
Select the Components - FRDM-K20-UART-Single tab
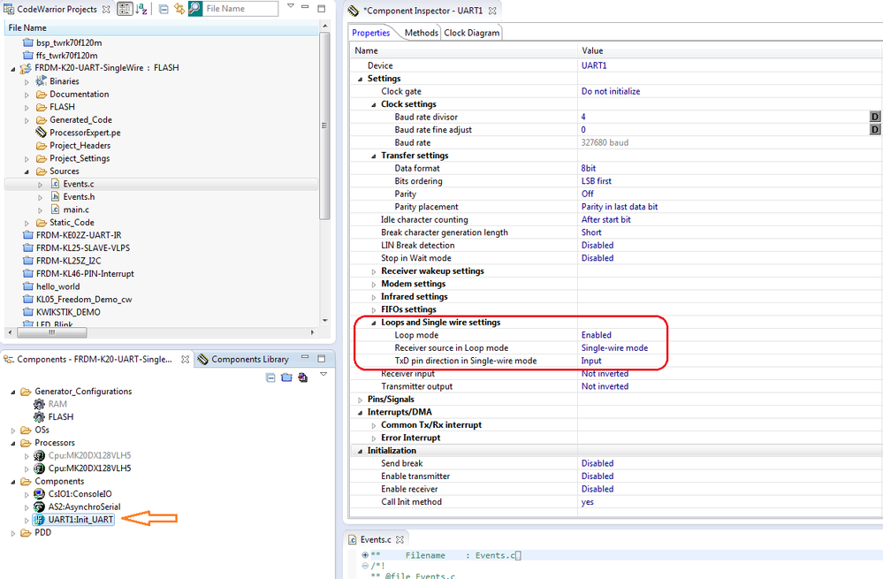click(95, 360)
